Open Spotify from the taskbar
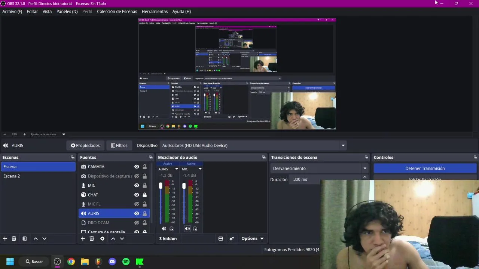 [126, 262]
